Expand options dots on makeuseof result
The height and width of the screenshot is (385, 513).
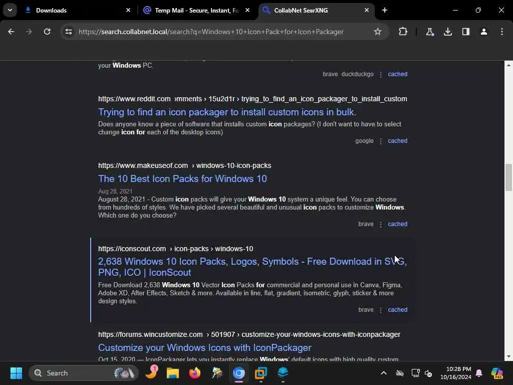381,224
